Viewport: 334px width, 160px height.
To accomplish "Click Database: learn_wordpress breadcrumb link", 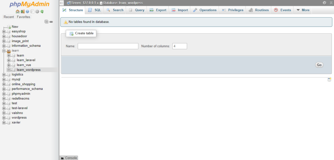I will (x=123, y=3).
